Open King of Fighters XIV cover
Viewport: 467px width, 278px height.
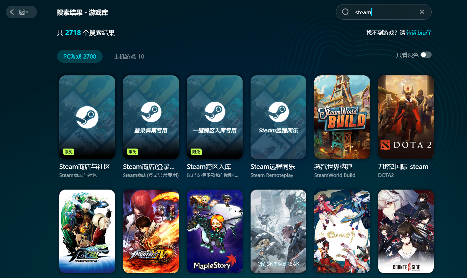coord(151,231)
